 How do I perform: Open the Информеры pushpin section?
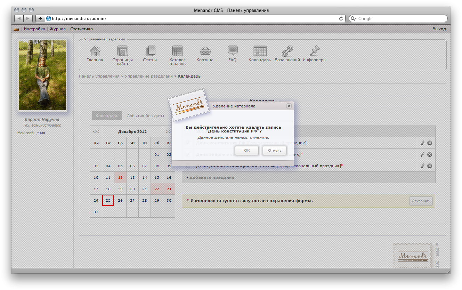coord(315,51)
